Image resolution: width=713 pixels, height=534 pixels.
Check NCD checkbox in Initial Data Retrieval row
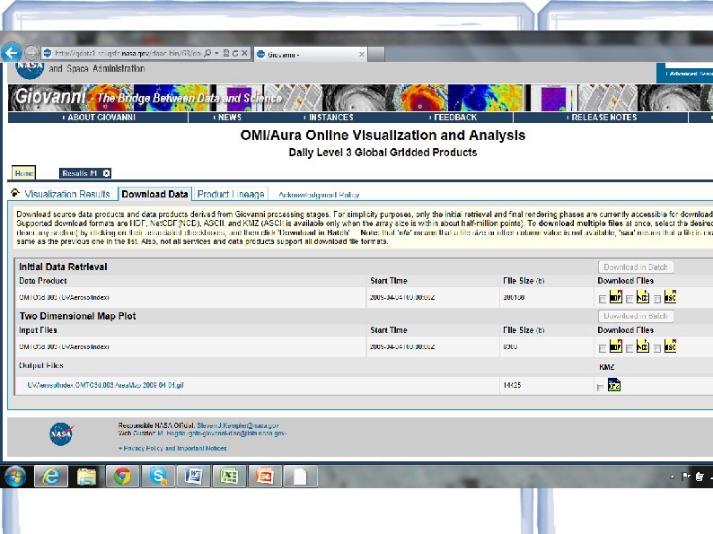click(x=629, y=299)
